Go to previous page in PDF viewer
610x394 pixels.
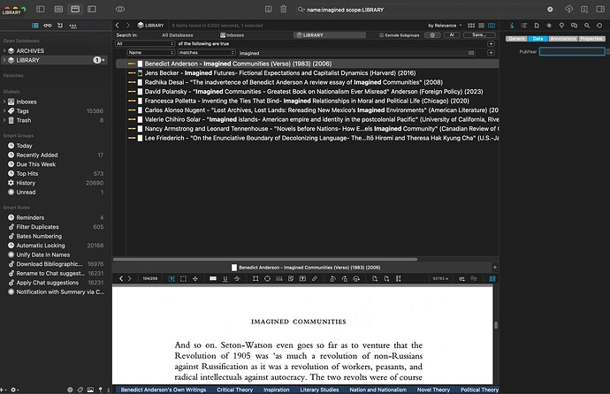pos(121,278)
